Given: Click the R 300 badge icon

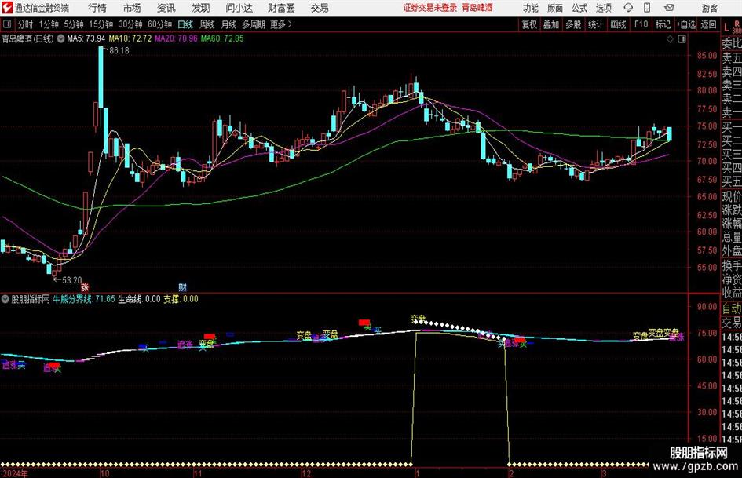Looking at the screenshot, I should [x=737, y=27].
